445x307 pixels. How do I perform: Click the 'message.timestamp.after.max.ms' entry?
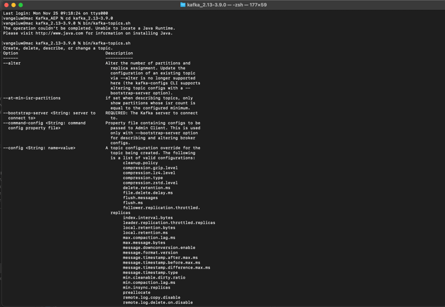pos(160,258)
